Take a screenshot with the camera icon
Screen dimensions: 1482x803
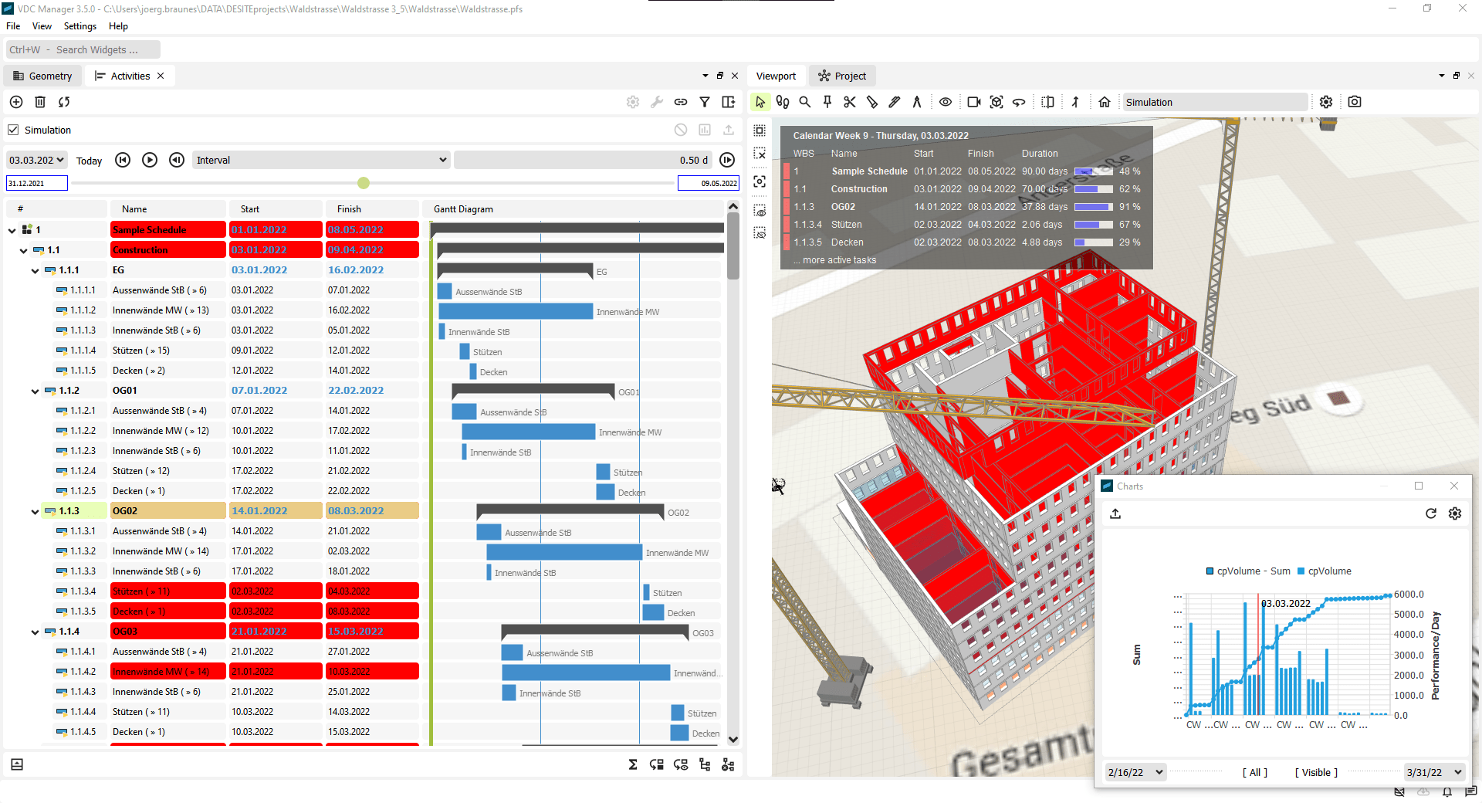(1355, 101)
